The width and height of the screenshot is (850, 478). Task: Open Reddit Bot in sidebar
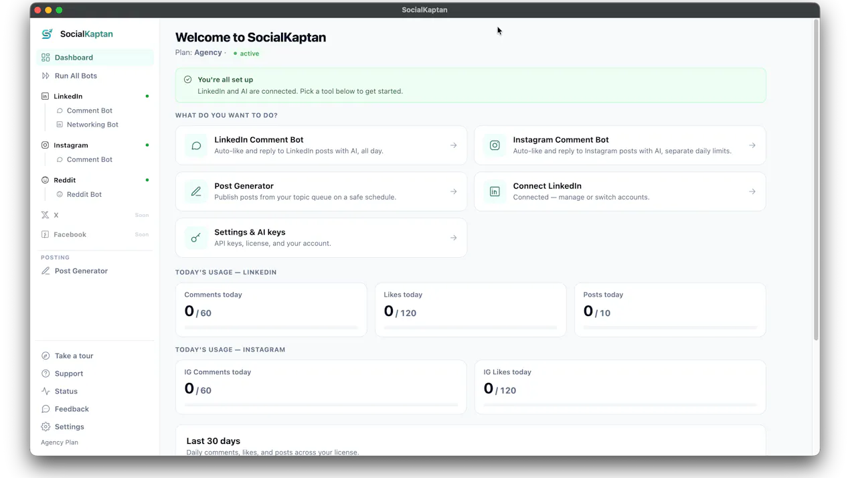coord(84,194)
